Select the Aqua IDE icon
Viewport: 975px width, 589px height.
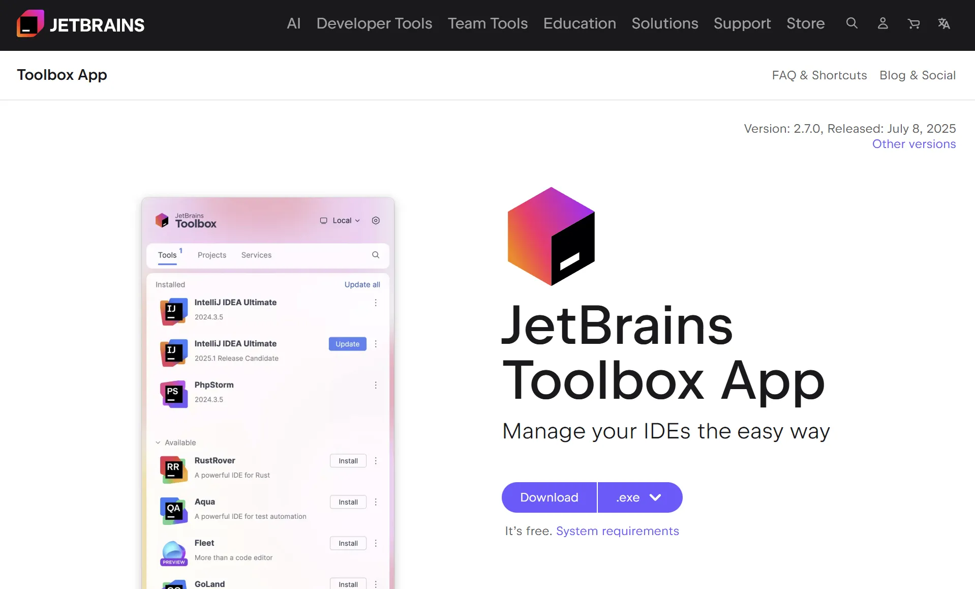173,511
